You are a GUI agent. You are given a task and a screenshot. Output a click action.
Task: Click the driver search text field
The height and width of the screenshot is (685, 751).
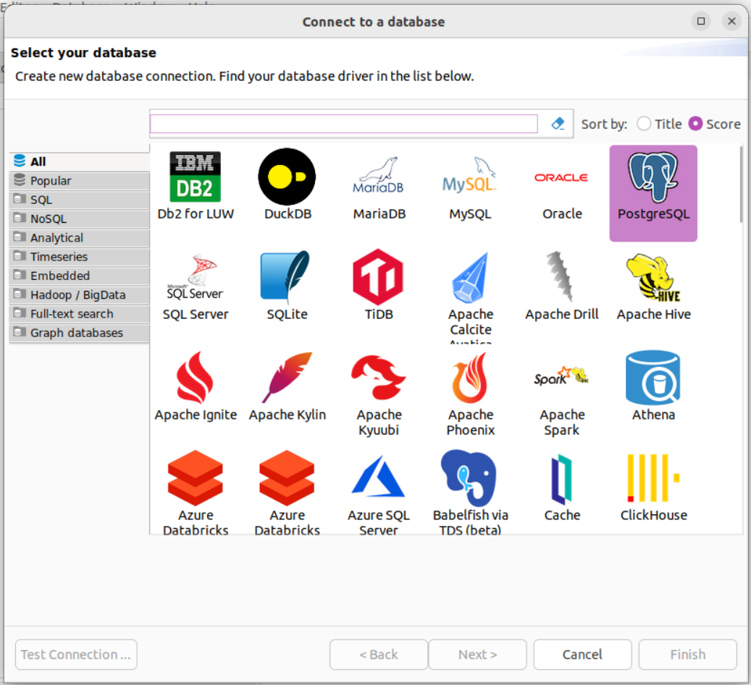coord(343,124)
